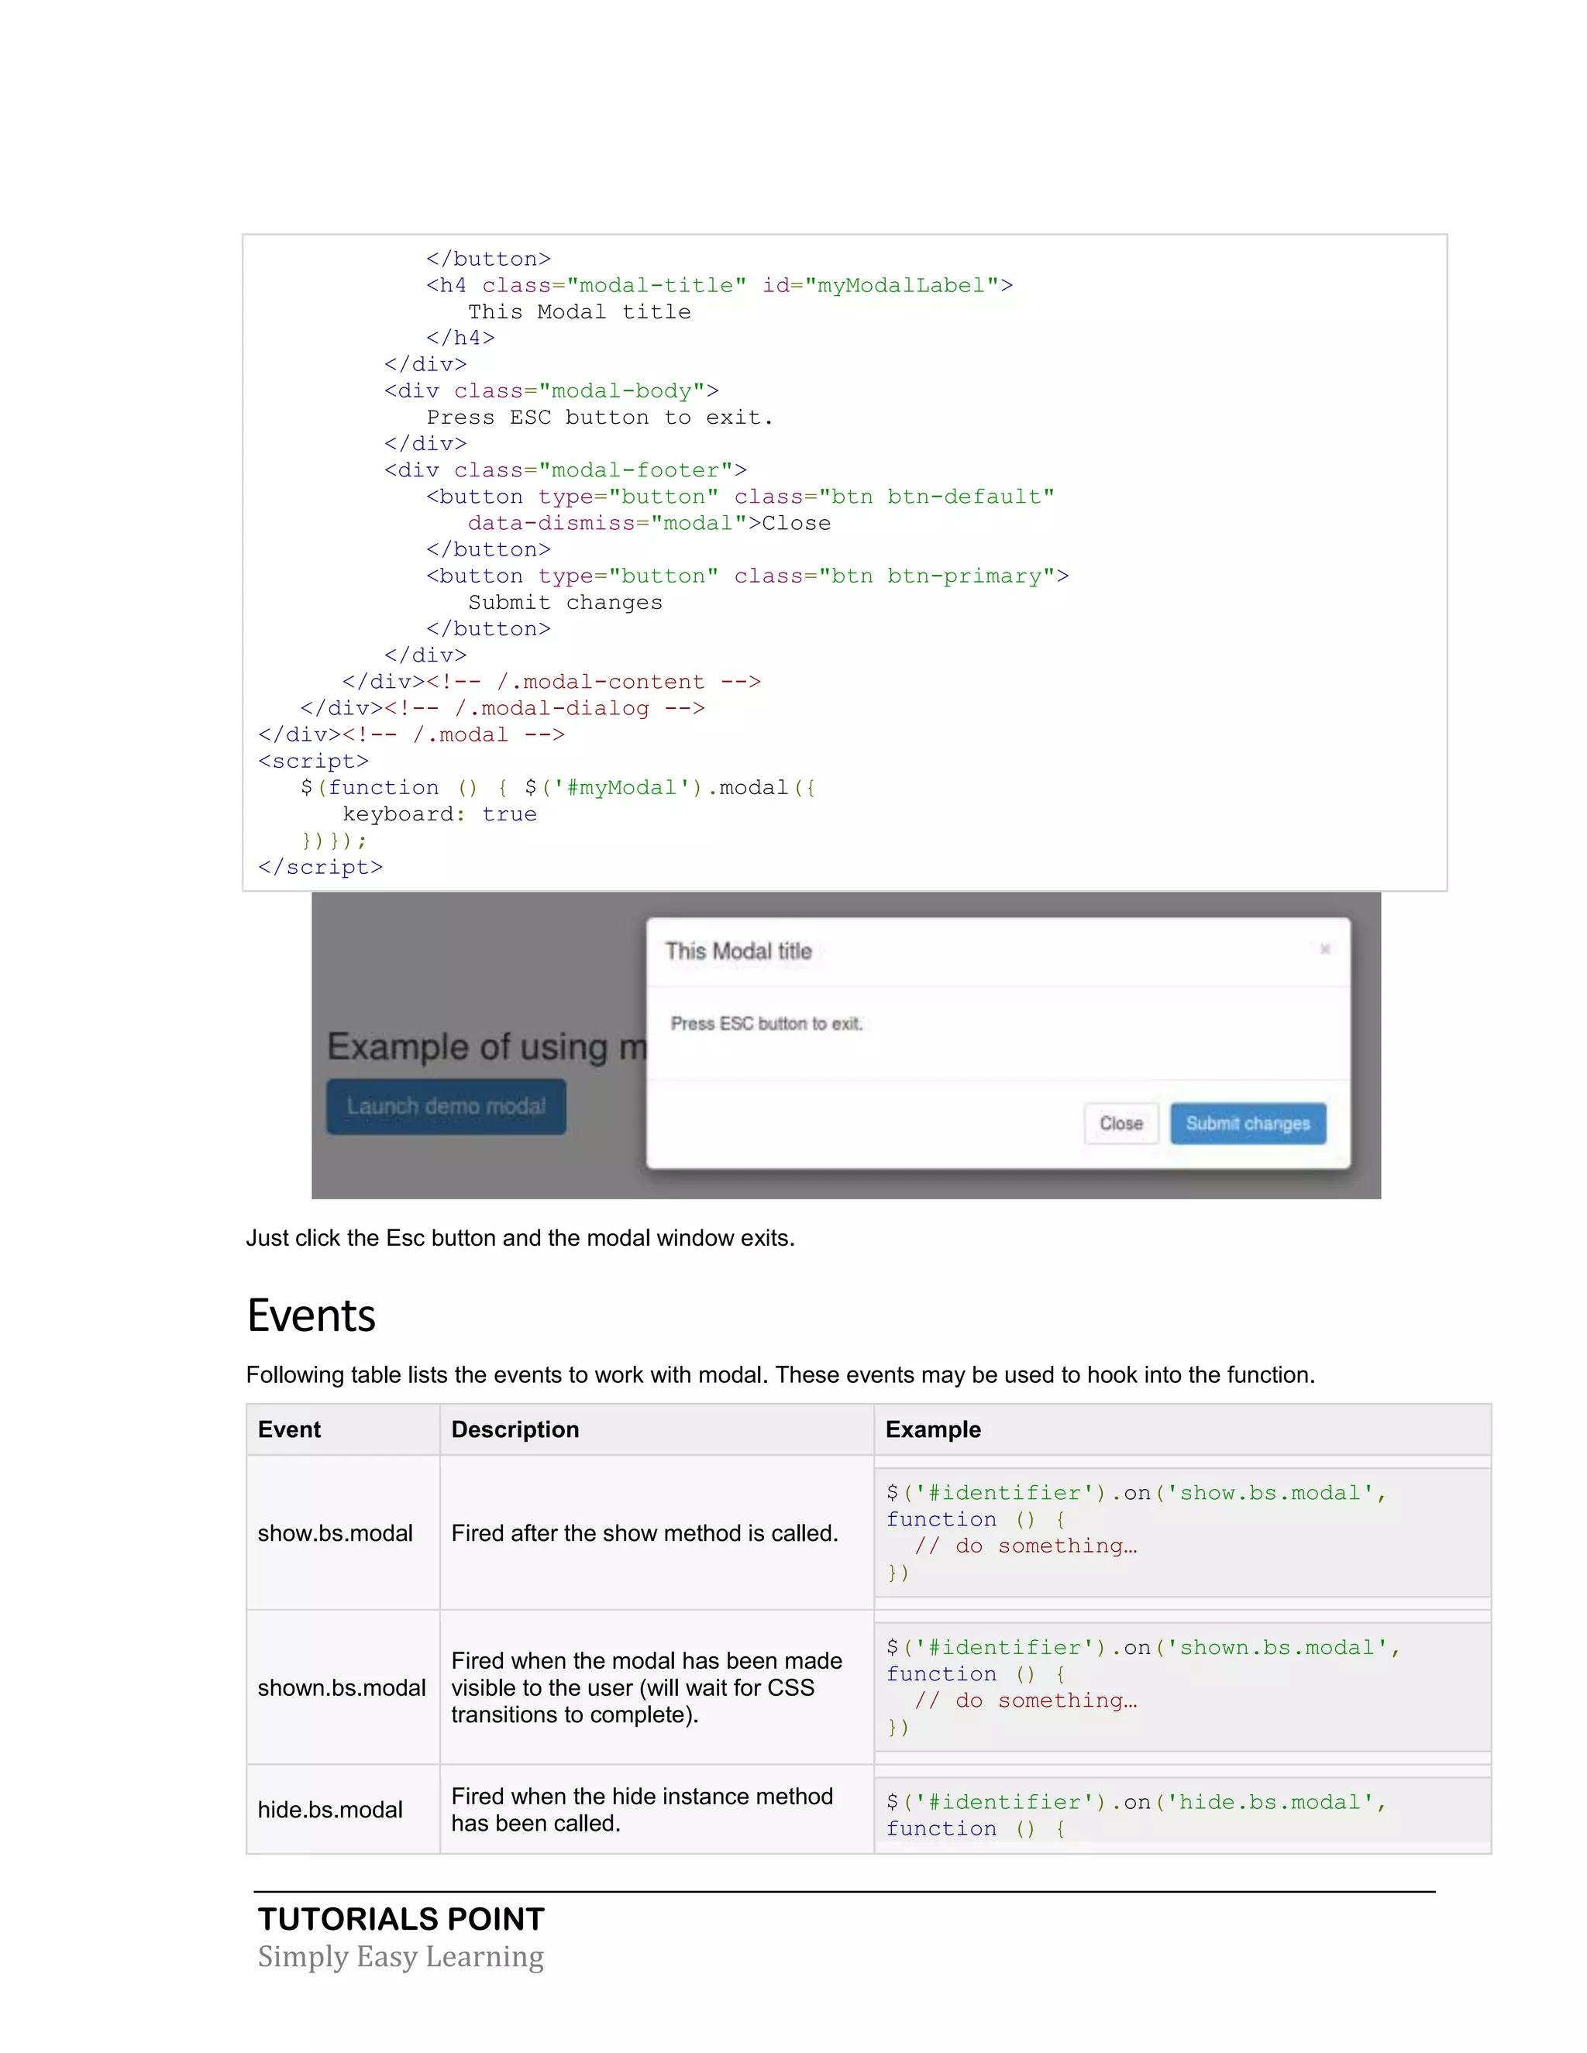This screenshot has width=1587, height=2053.
Task: Click the 'Description' table column header
Action: pyautogui.click(x=515, y=1430)
